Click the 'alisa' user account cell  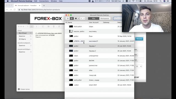tap(90, 70)
